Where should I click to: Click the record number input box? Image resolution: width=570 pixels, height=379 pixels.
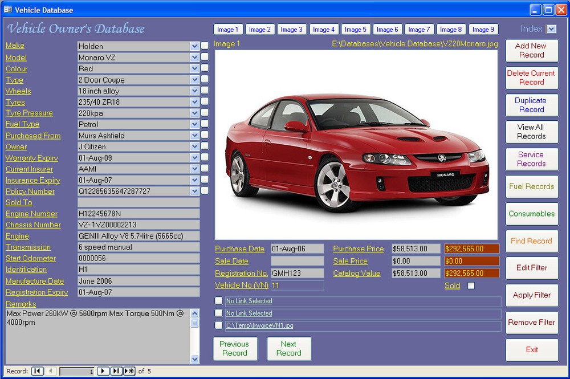pyautogui.click(x=77, y=370)
